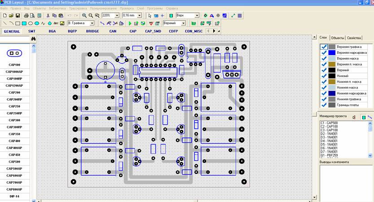The height and width of the screenshot is (202, 374).
Task: Open an existing file using folder icon
Action: (11, 16)
